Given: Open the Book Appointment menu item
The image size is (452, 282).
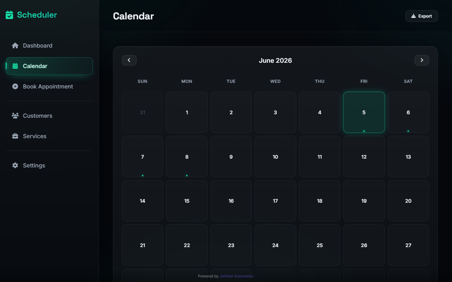Looking at the screenshot, I should (x=49, y=86).
